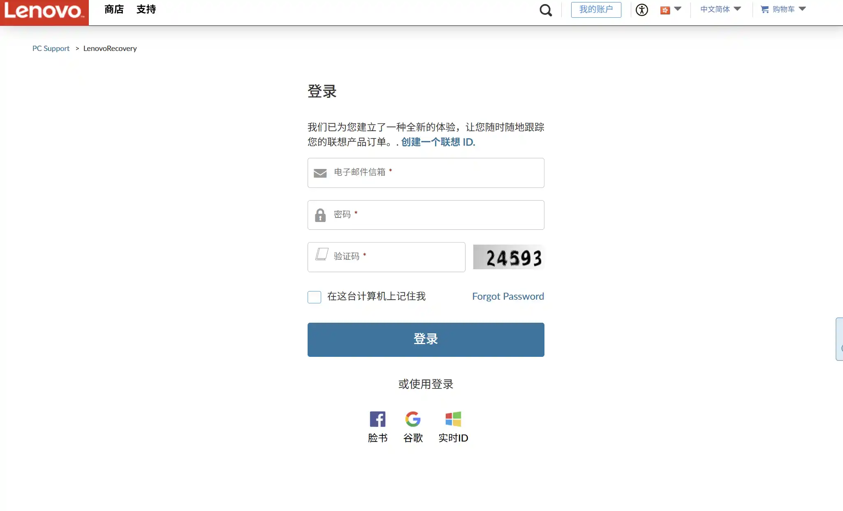Screen dimensions: 843x511
Task: Expand the country flag dropdown
Action: [671, 9]
